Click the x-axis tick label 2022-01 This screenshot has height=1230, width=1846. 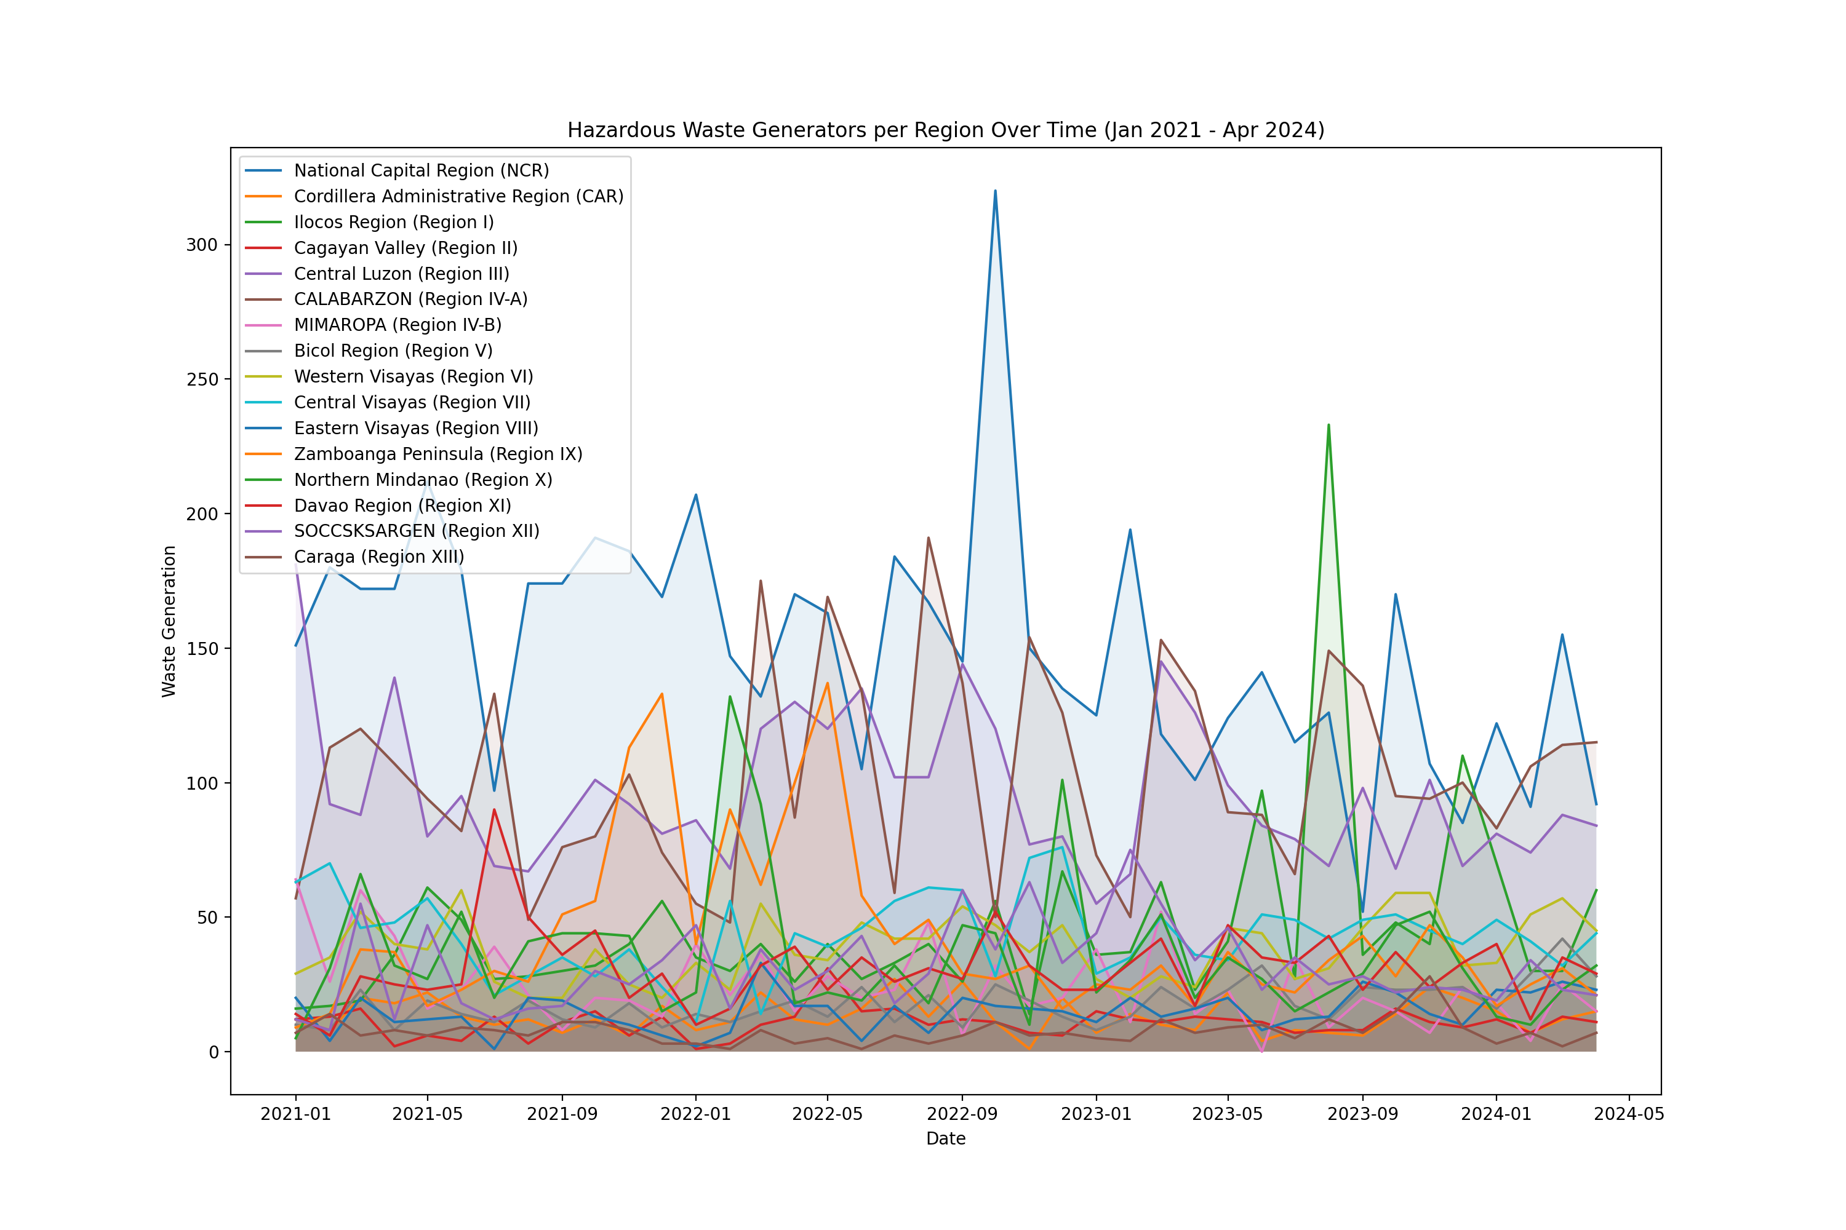(695, 1114)
